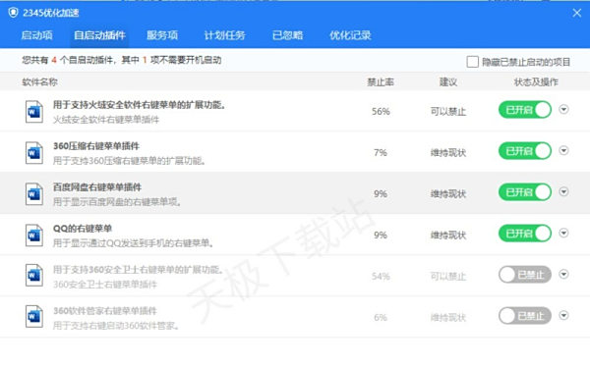This screenshot has width=590, height=368.
Task: Expand dropdown arrow for 360压缩 row
Action: 563,150
